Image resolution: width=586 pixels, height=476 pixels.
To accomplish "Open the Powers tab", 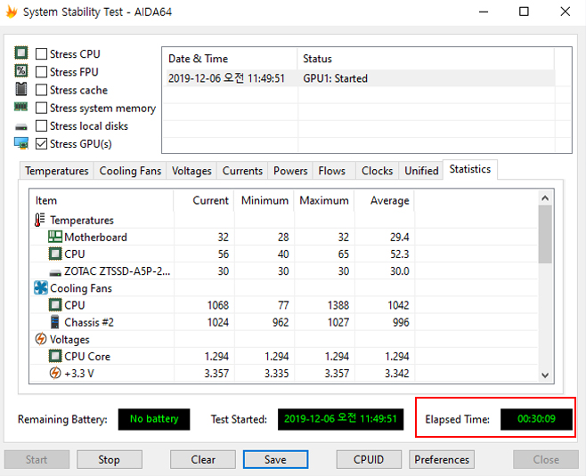I will pos(290,171).
